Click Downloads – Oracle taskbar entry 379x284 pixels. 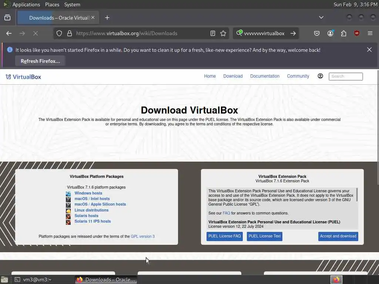pyautogui.click(x=106, y=280)
